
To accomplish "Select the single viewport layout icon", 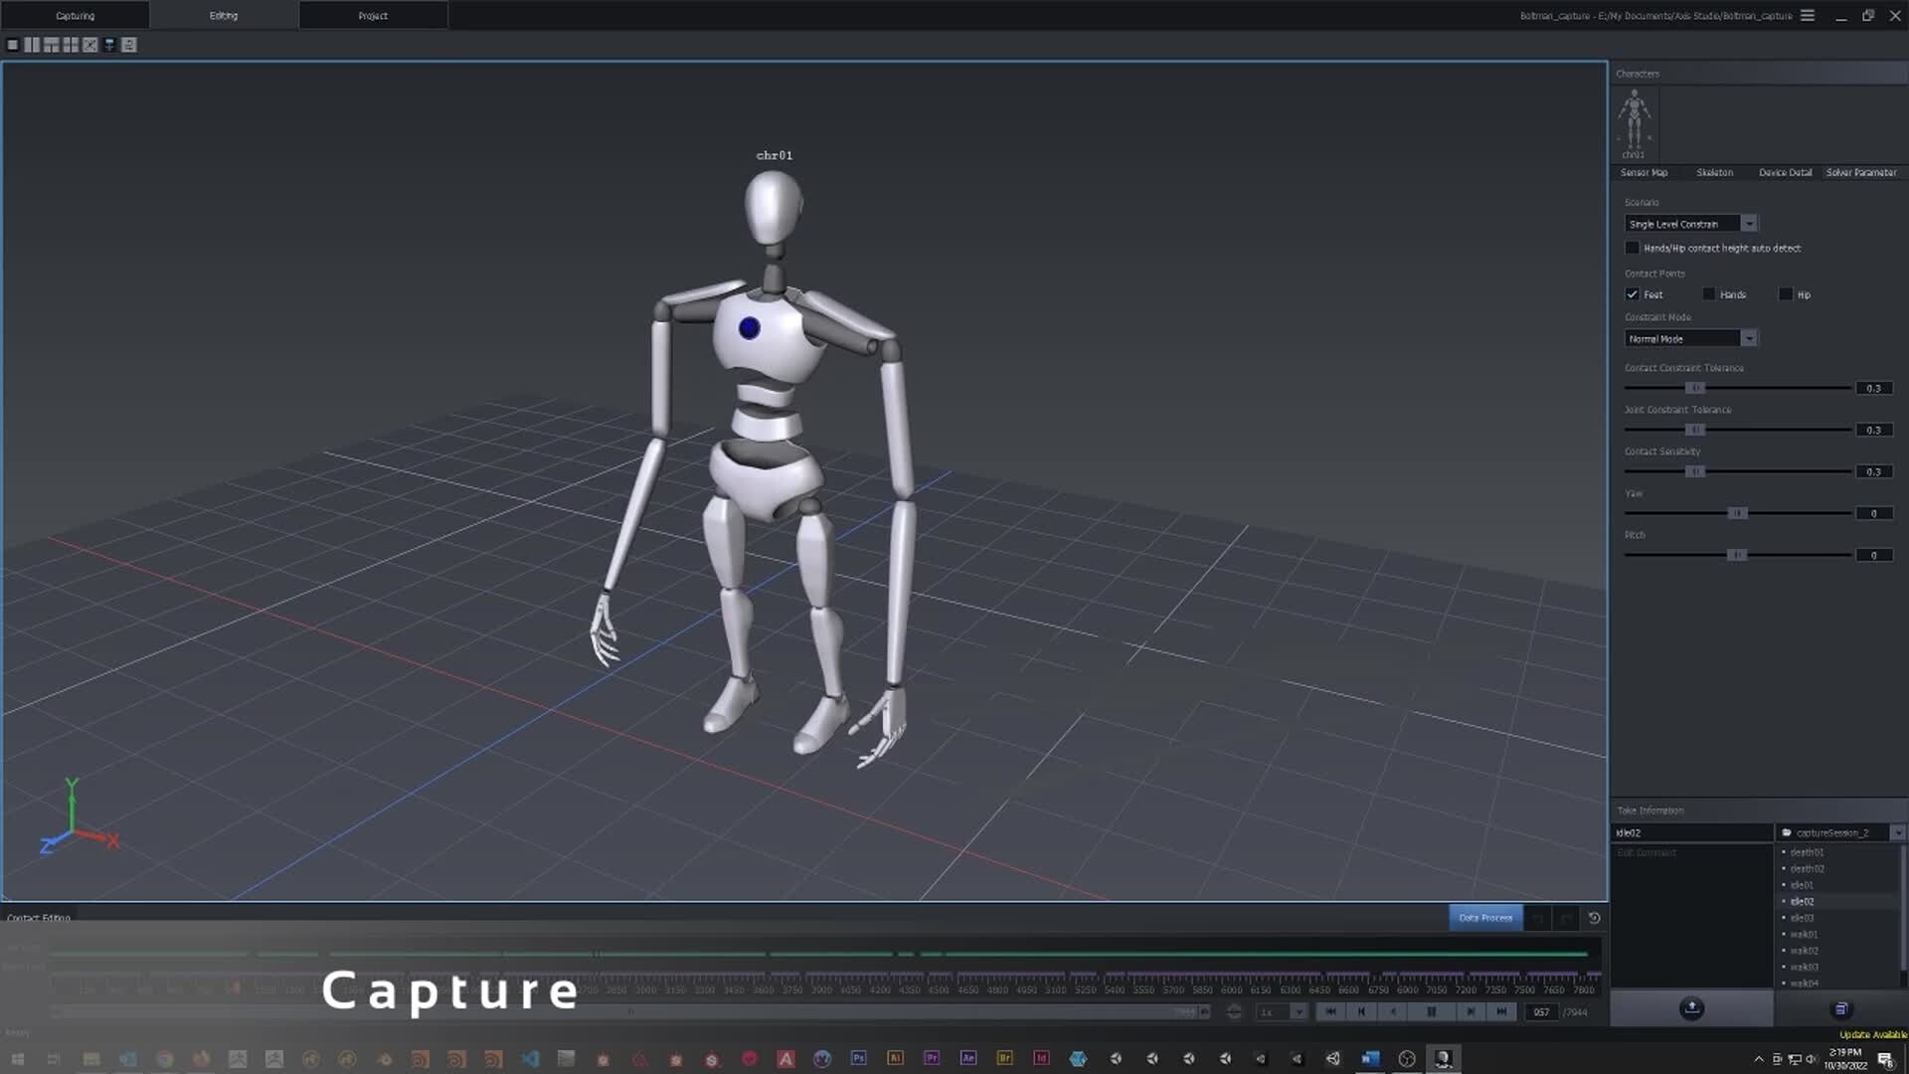I will (13, 45).
